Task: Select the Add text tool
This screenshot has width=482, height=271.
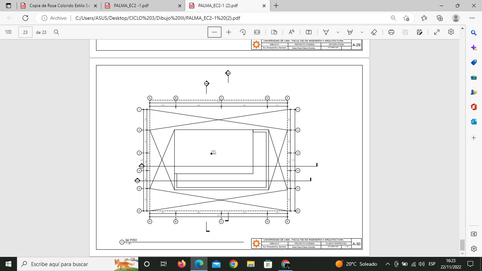Action: pos(309,32)
